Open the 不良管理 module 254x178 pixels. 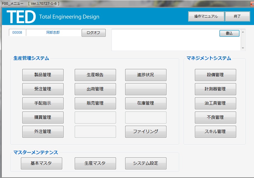215,117
